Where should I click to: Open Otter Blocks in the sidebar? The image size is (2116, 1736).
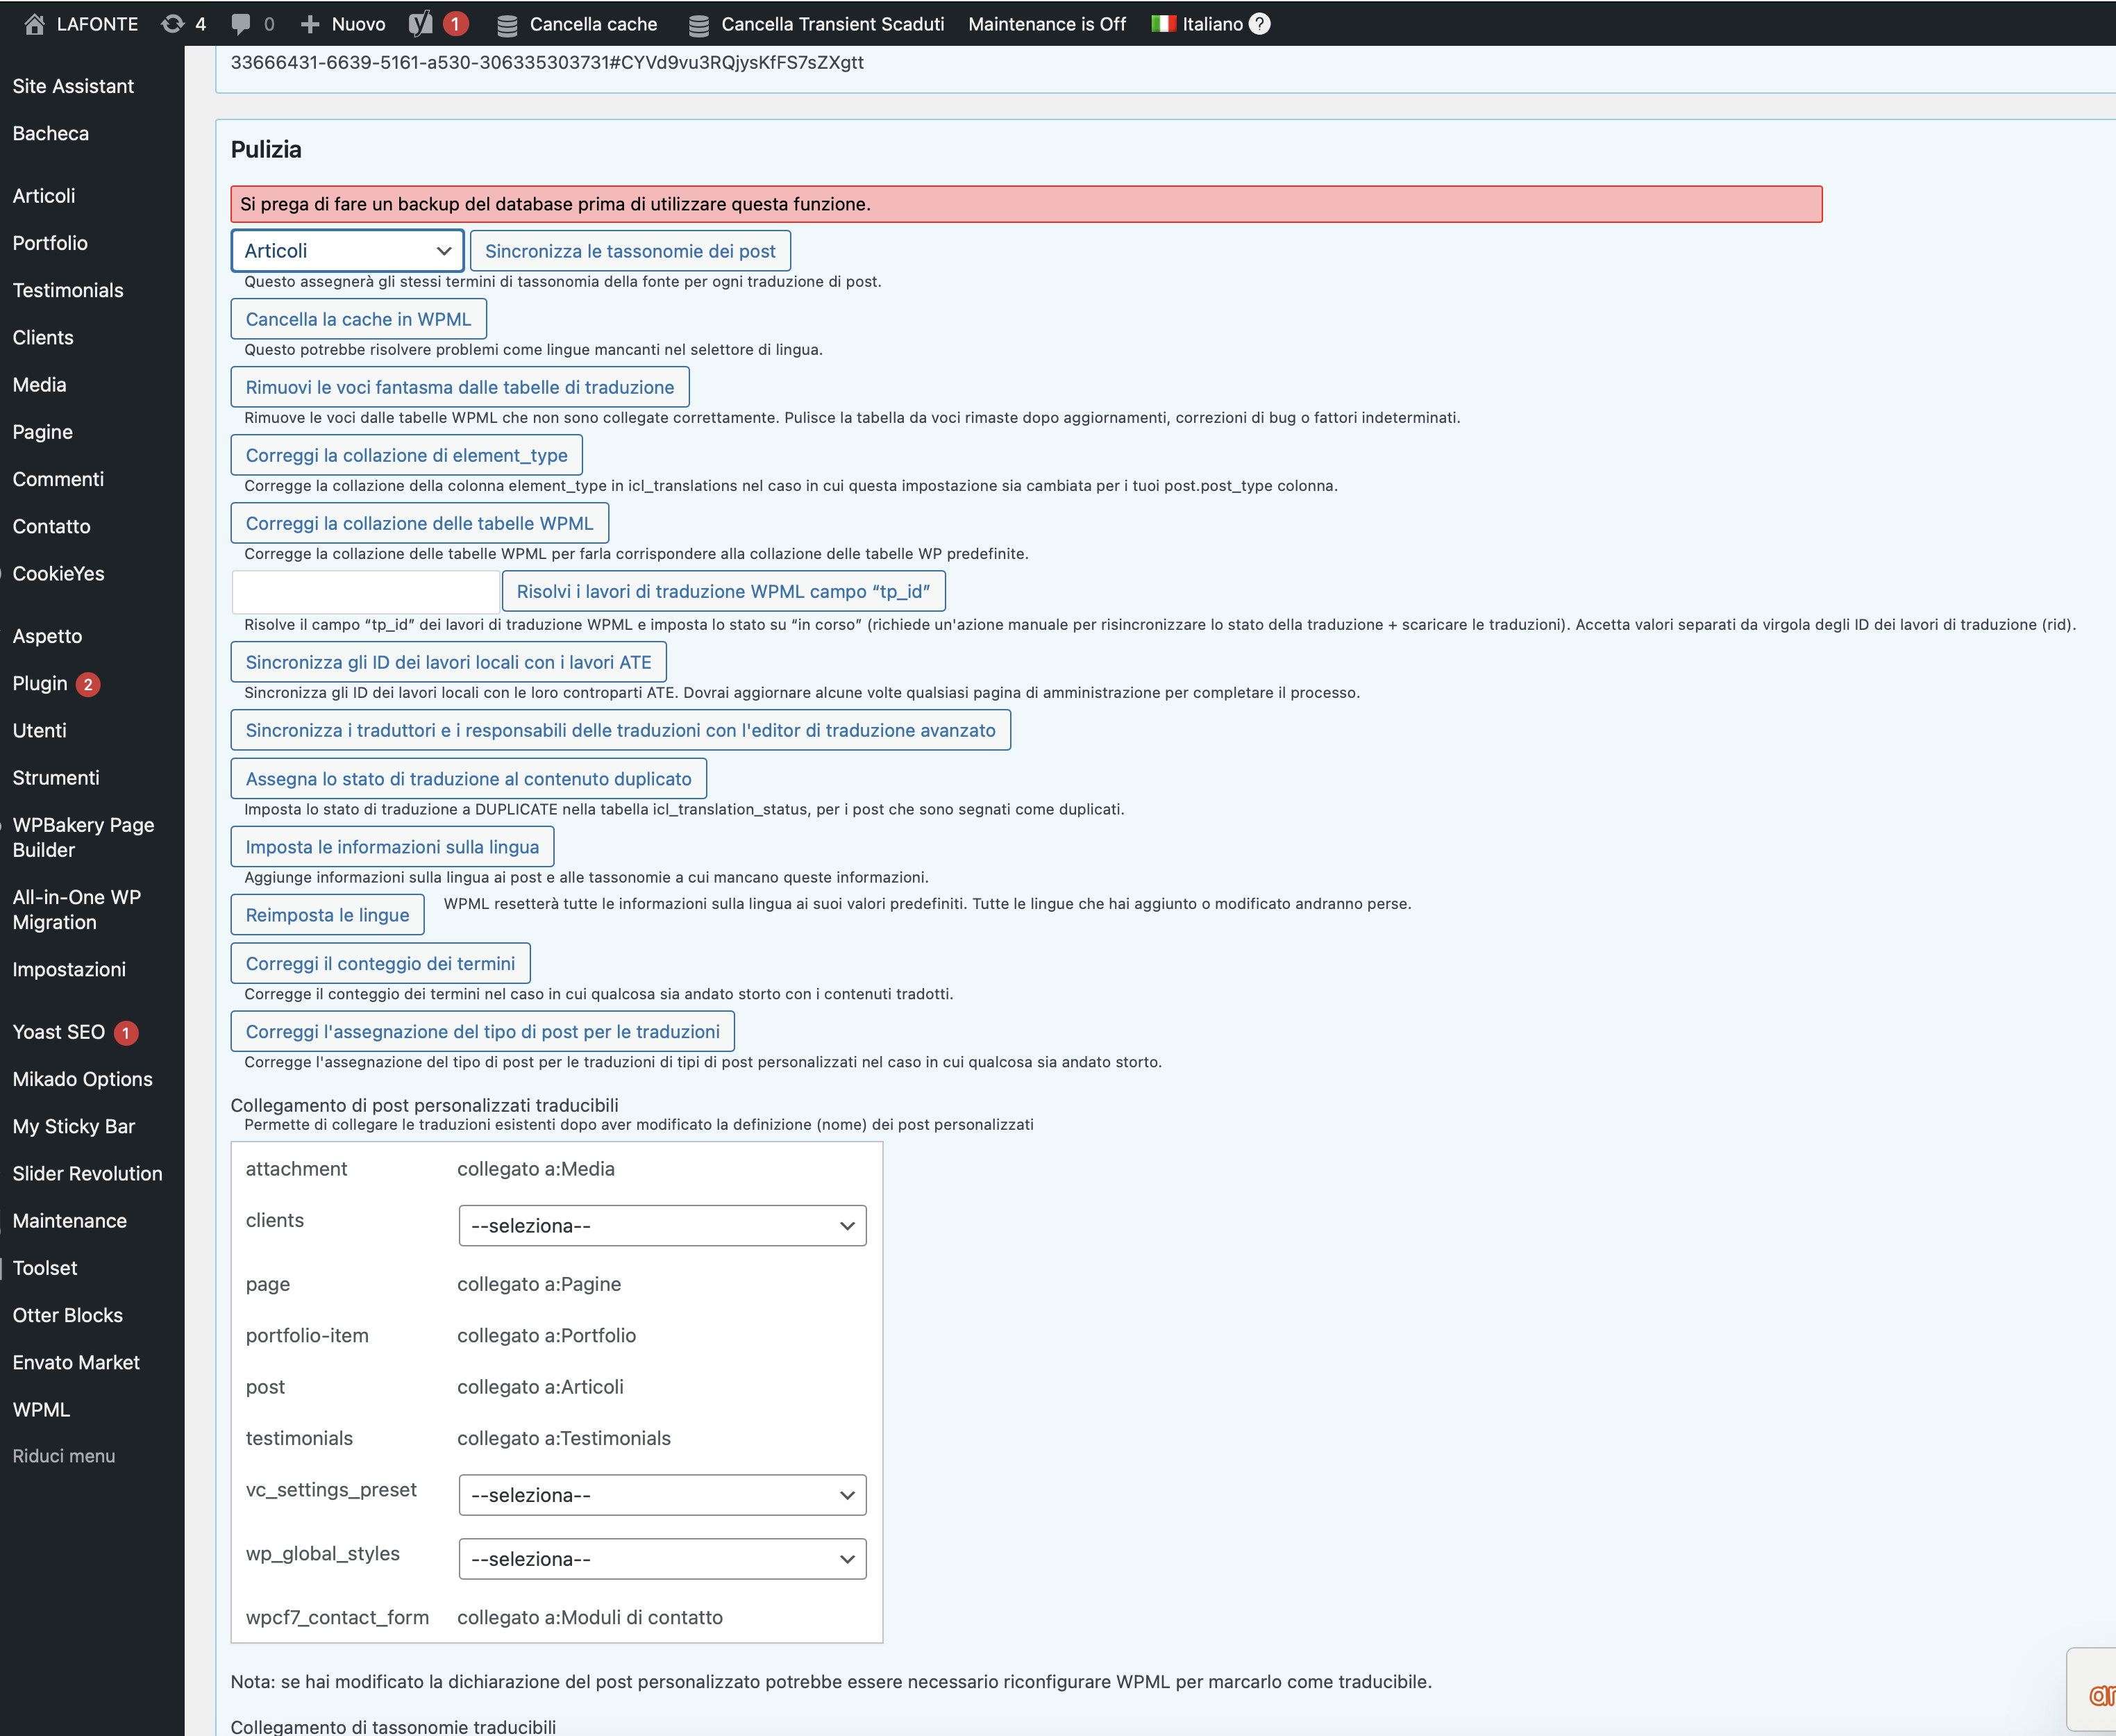pos(67,1315)
